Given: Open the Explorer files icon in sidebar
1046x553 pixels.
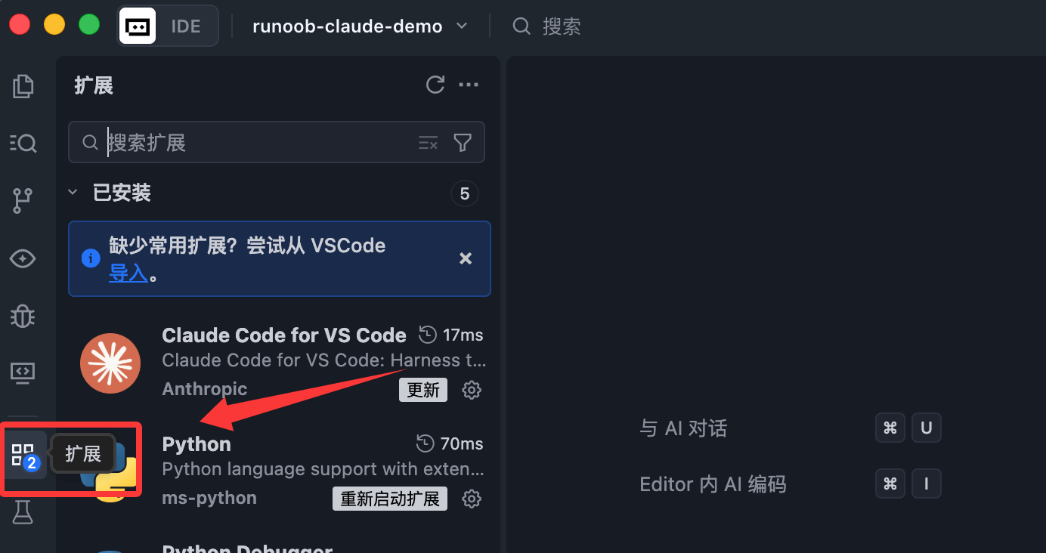Looking at the screenshot, I should click(x=23, y=86).
